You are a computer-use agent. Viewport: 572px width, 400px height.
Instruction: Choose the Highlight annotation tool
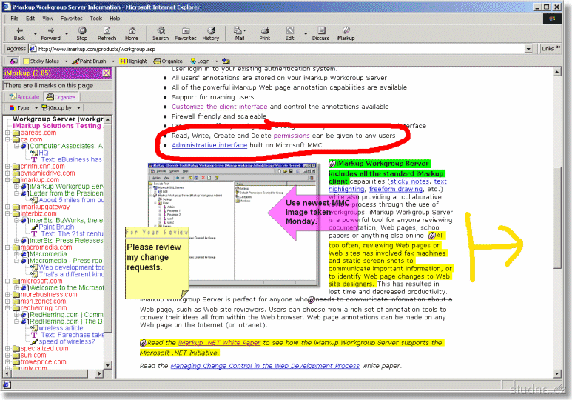coord(132,61)
